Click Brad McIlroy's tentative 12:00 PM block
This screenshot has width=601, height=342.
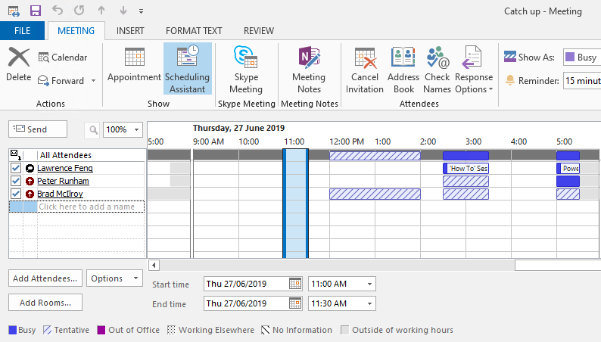(375, 194)
